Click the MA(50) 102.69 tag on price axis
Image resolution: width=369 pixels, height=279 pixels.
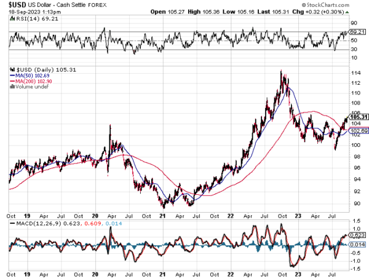click(x=358, y=130)
